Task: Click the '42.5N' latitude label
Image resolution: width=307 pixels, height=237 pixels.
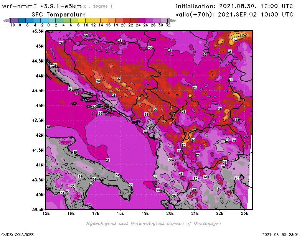Action: pos(38,120)
